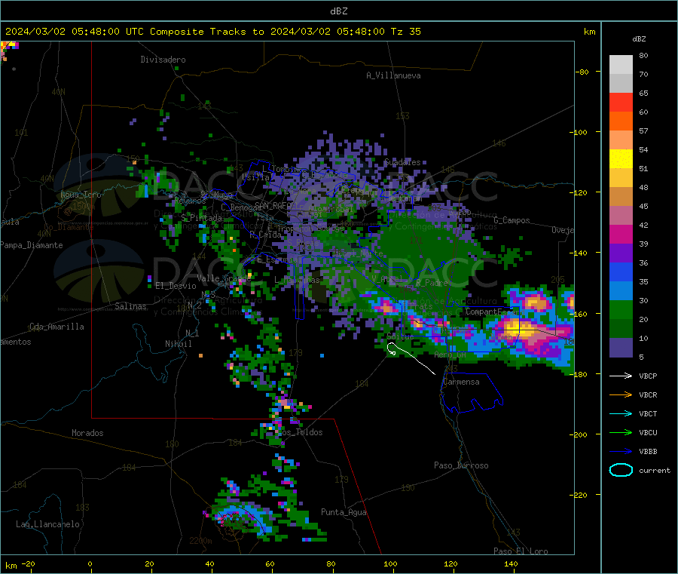Click the Carmensa label
The height and width of the screenshot is (574, 678).
pos(461,382)
